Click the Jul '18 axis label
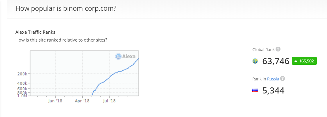 tap(109, 101)
